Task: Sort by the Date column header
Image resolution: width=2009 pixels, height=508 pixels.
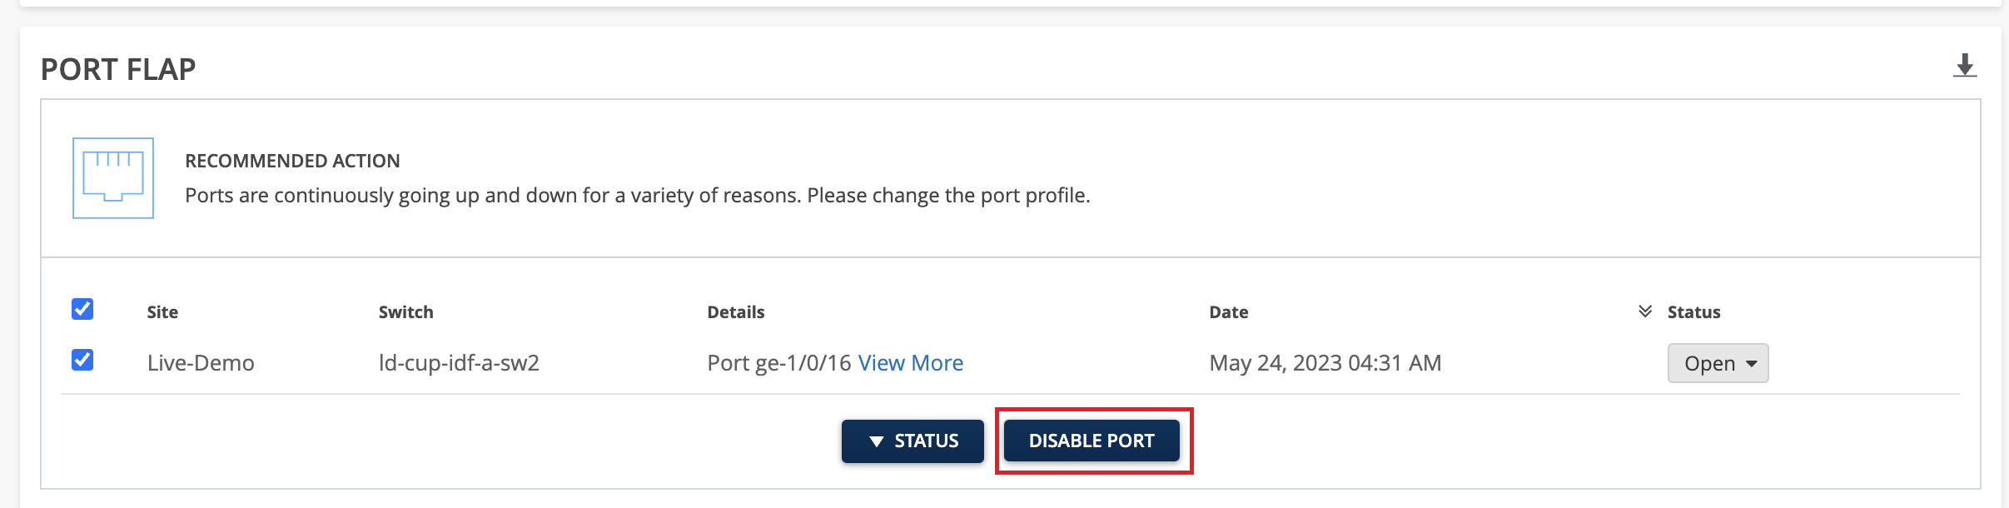Action: (1228, 312)
